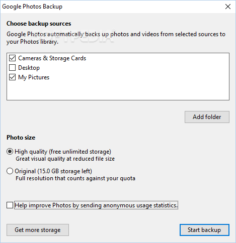
Task: Open the Get more storage option
Action: 38,230
